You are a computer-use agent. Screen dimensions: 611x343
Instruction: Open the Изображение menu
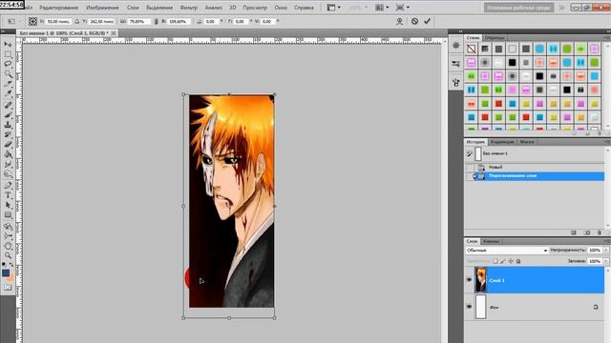tap(102, 8)
